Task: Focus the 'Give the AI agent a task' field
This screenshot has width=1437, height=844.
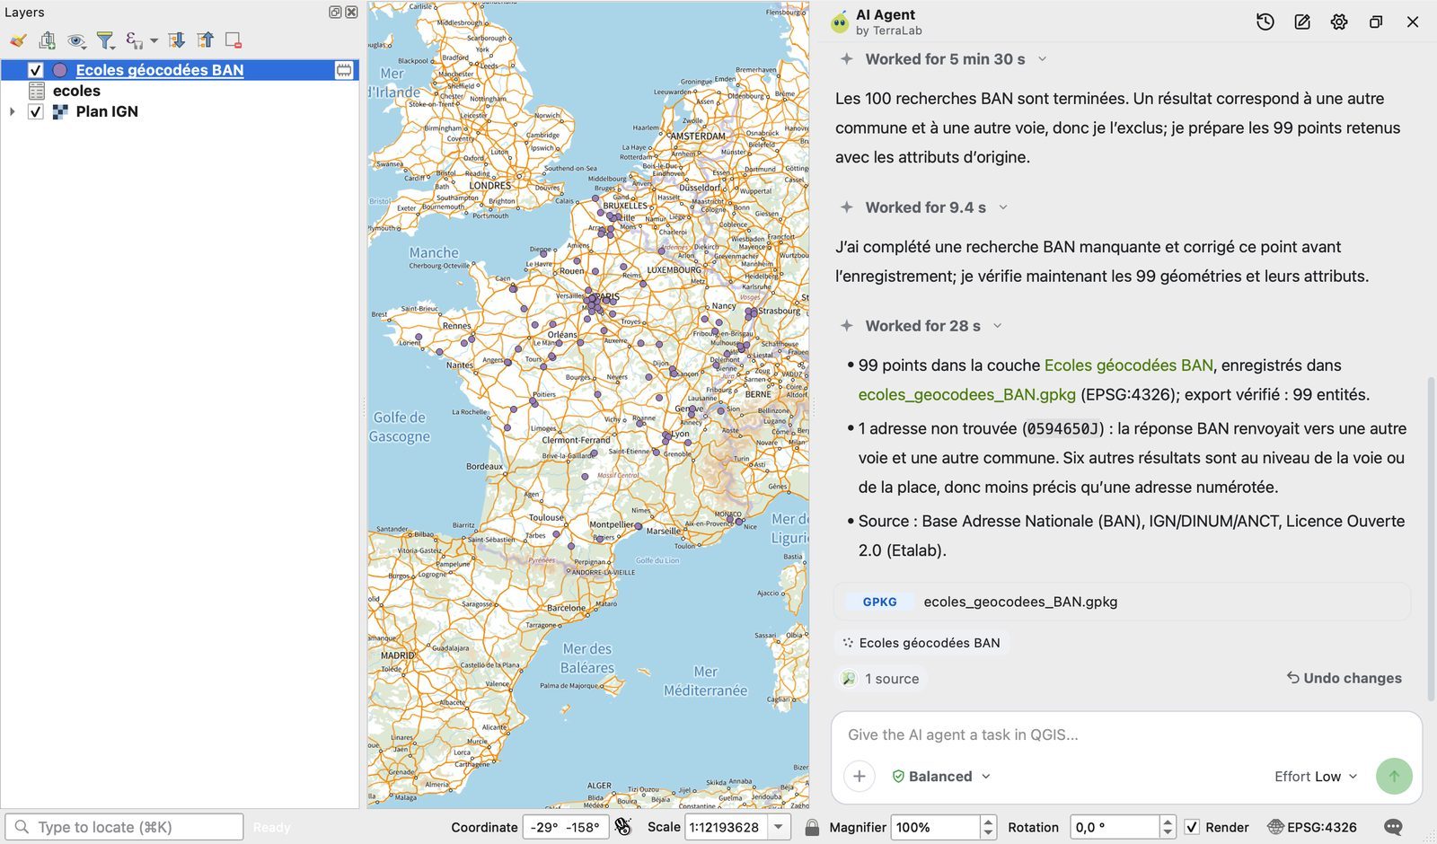Action: [x=1126, y=734]
